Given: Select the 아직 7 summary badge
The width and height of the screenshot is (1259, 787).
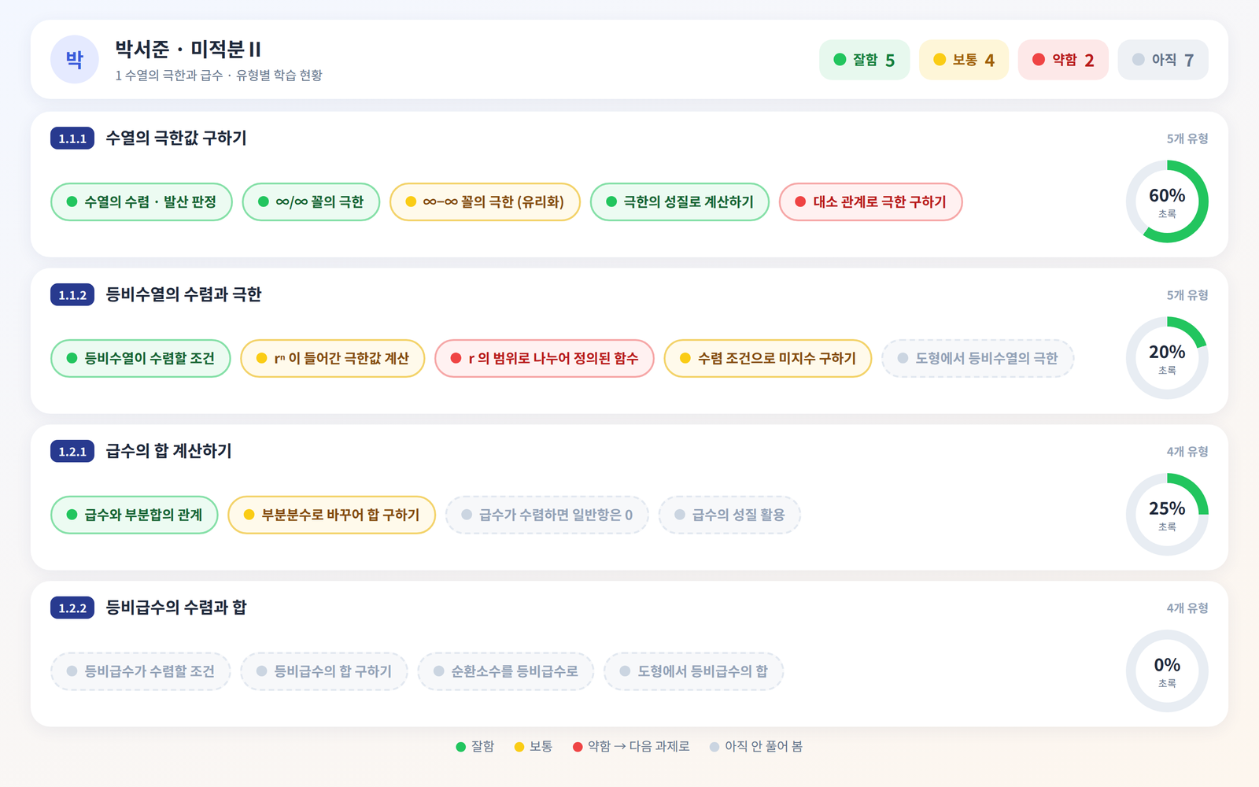Looking at the screenshot, I should 1163,60.
